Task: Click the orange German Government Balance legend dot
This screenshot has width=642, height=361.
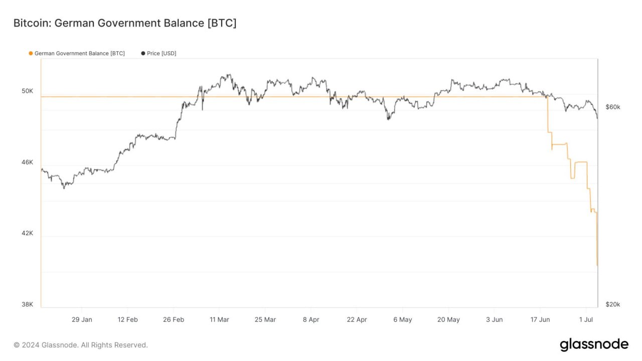Action: (x=31, y=53)
